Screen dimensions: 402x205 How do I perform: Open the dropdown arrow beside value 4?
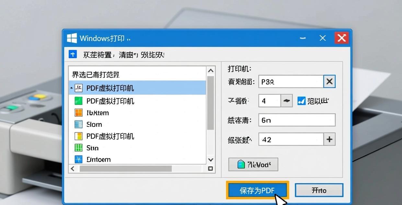point(286,101)
